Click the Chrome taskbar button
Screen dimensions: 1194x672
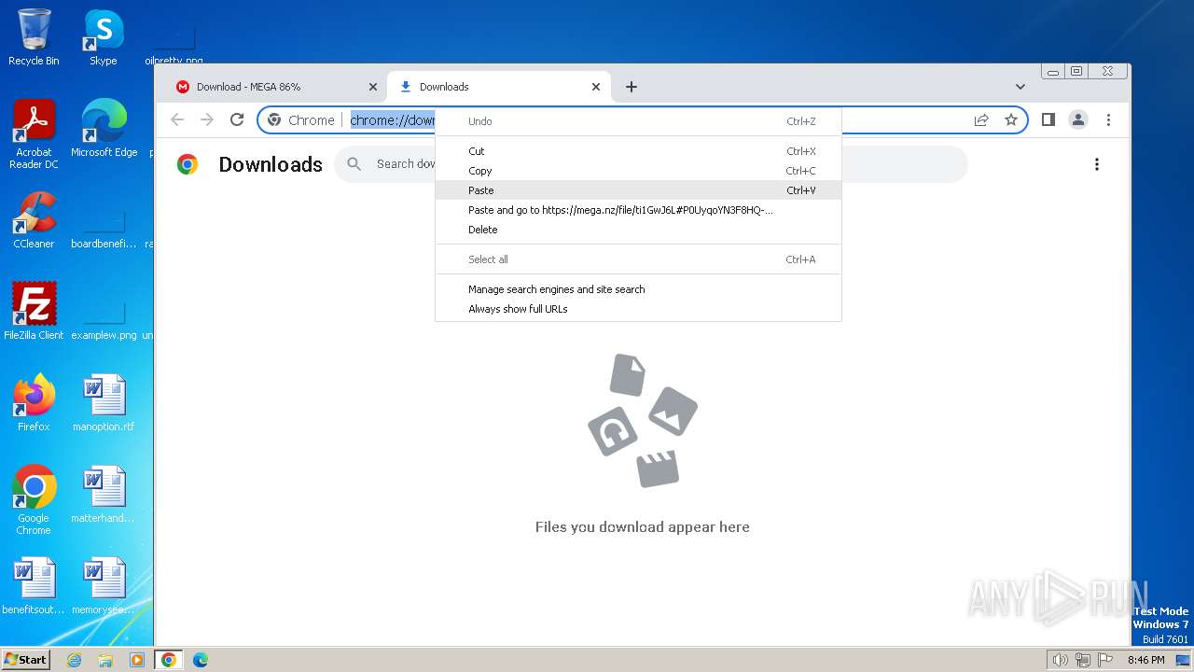[x=169, y=660]
